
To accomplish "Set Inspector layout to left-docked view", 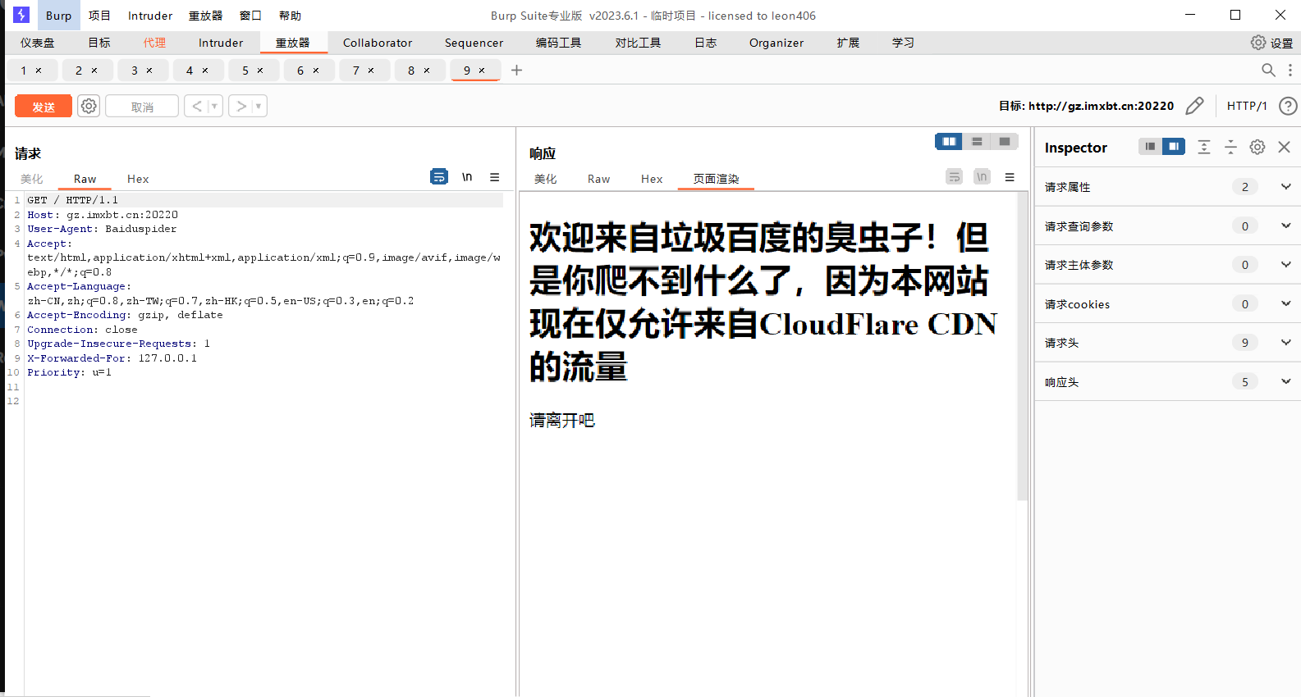I will click(1150, 146).
